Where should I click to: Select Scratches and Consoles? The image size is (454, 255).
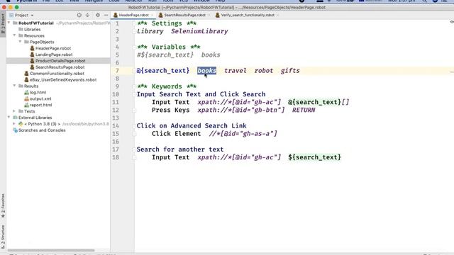point(42,130)
